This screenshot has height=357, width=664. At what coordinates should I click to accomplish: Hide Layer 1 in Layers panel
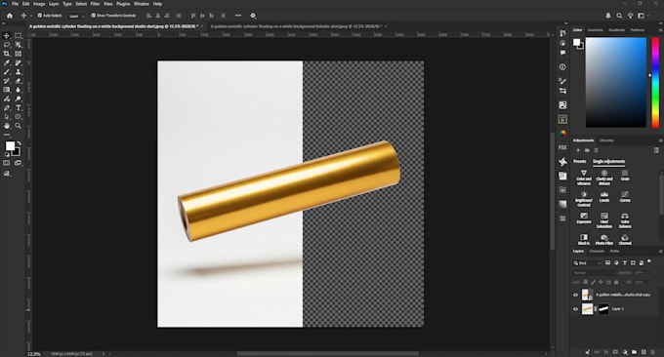(575, 309)
